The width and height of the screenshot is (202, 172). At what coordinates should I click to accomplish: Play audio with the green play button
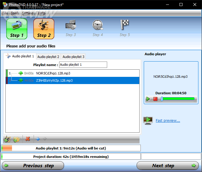[148, 99]
